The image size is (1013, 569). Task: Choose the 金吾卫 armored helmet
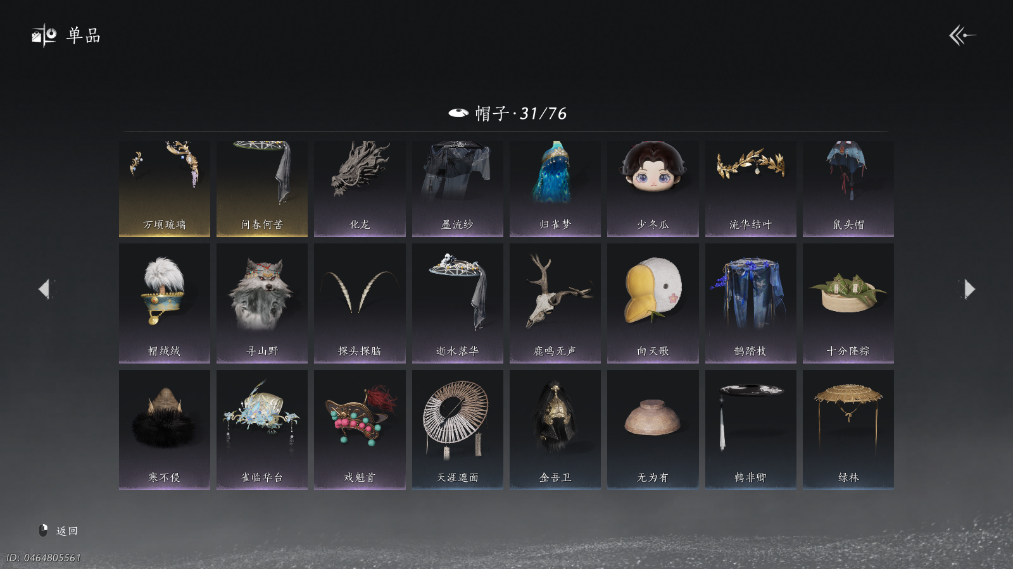(555, 430)
